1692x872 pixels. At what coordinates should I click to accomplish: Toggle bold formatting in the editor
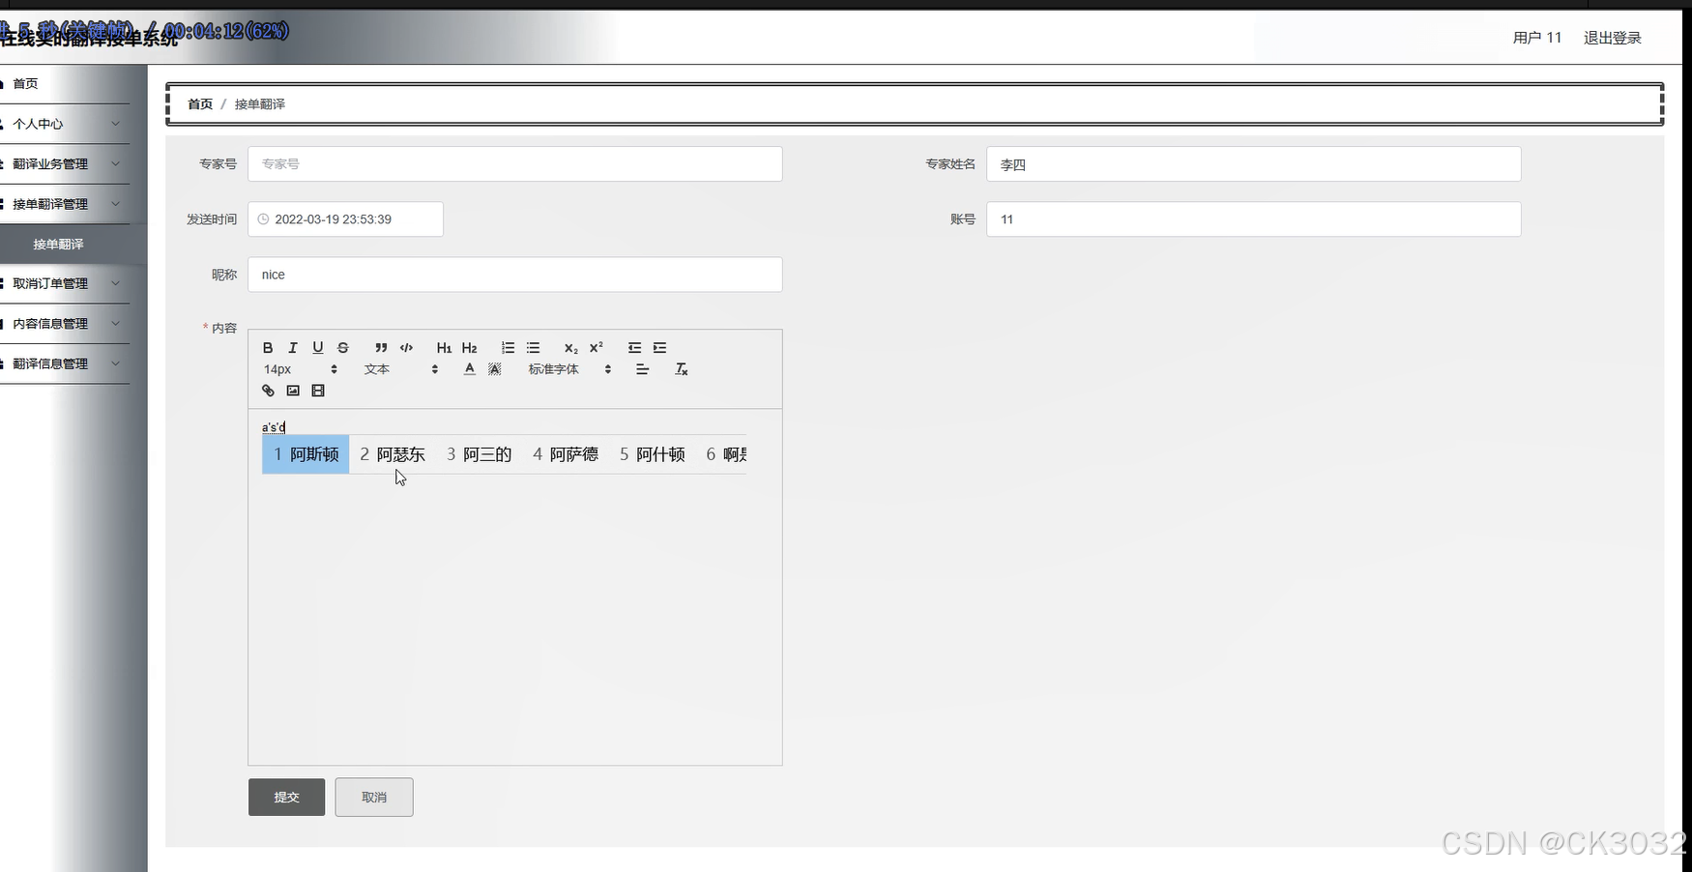[x=268, y=348]
